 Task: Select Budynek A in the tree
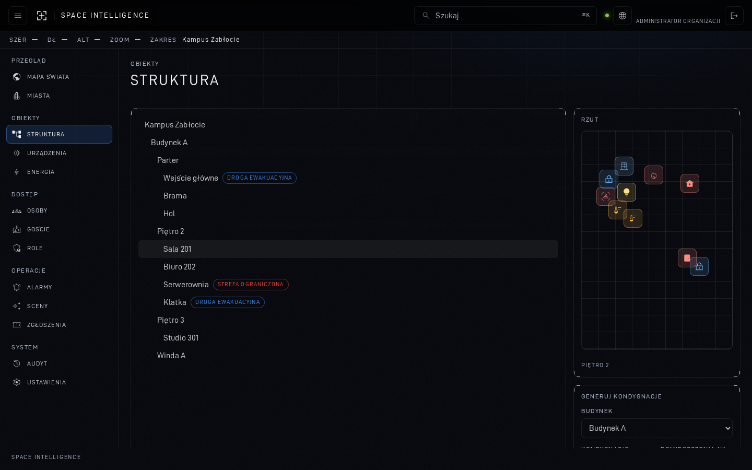click(348, 143)
